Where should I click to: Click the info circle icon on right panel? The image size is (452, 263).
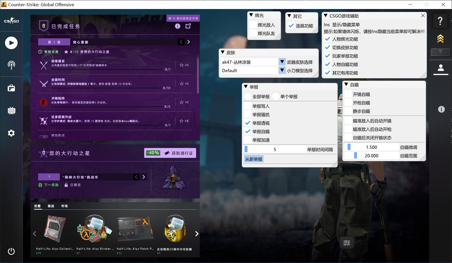pos(441,109)
